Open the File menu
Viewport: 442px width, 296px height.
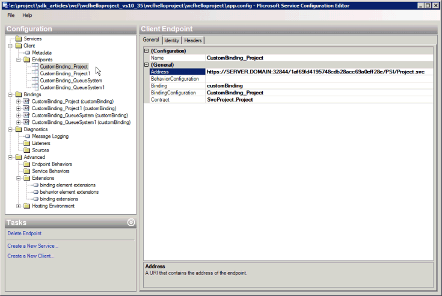pyautogui.click(x=11, y=15)
